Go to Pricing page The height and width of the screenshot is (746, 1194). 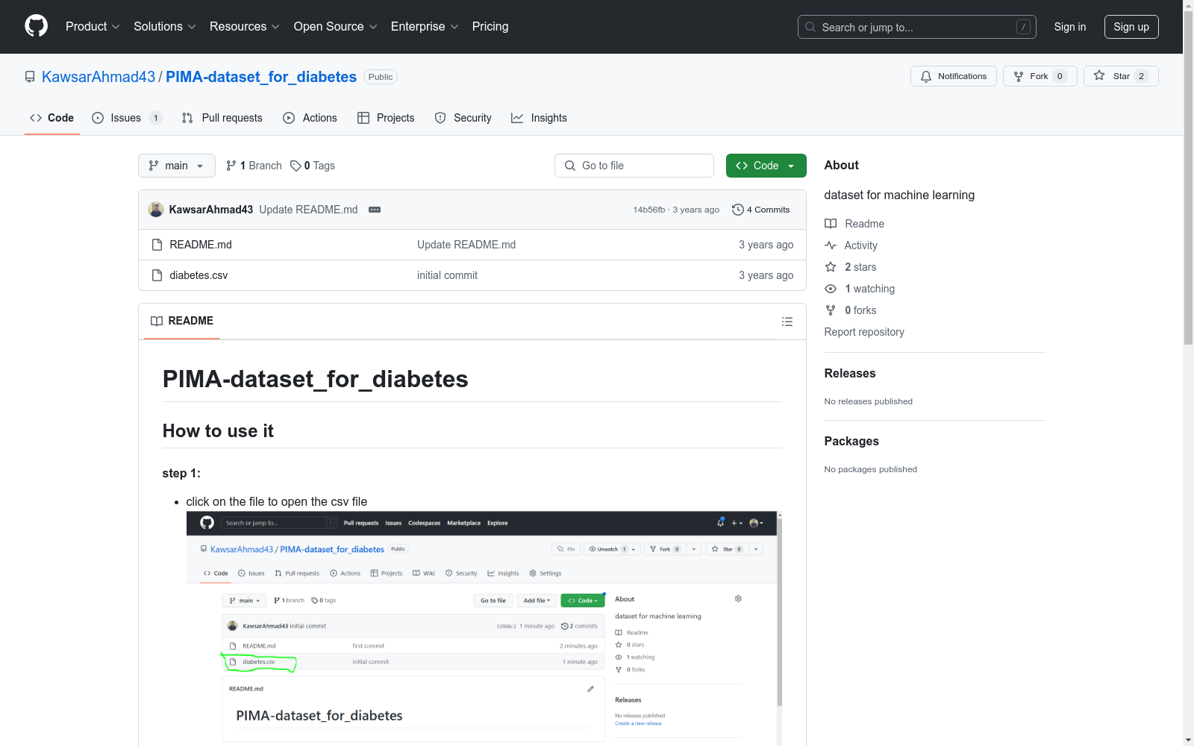[490, 26]
